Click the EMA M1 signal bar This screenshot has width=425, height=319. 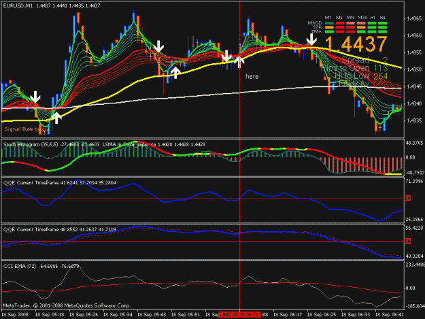[329, 32]
